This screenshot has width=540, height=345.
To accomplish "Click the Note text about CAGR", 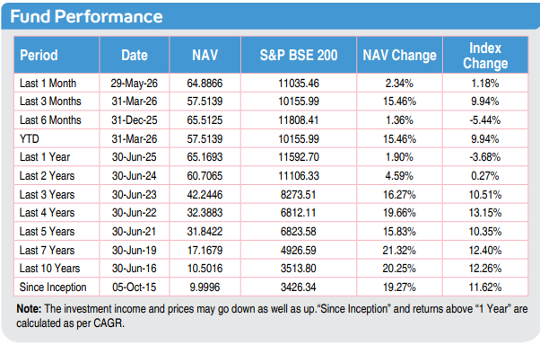I will coord(272,315).
